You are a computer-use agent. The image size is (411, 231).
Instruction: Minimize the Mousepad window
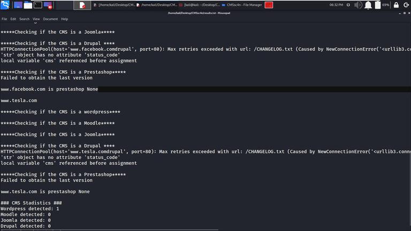pyautogui.click(x=400, y=13)
